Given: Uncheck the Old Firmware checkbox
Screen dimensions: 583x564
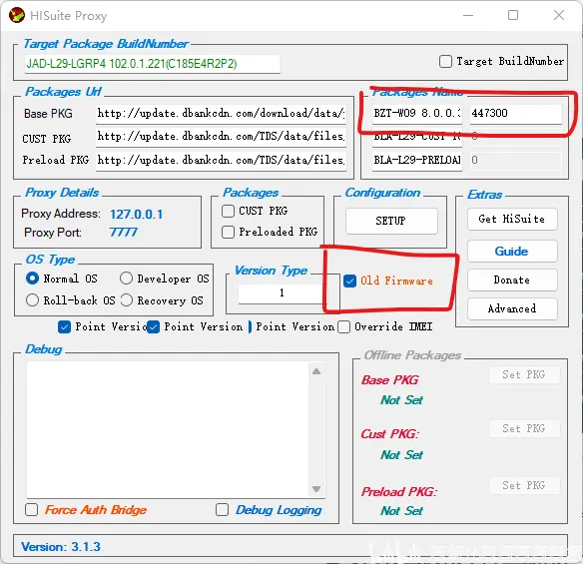Looking at the screenshot, I should [349, 282].
